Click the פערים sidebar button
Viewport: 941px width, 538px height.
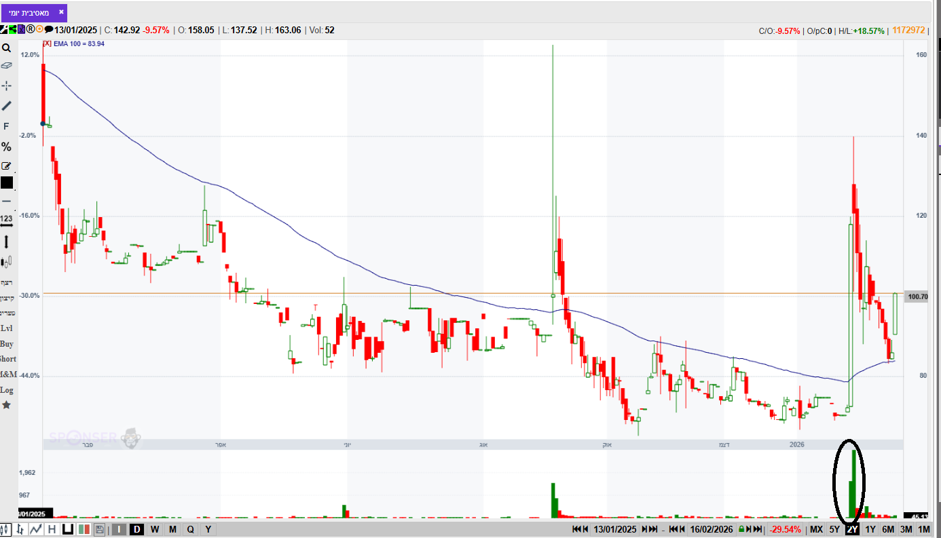pos(7,313)
